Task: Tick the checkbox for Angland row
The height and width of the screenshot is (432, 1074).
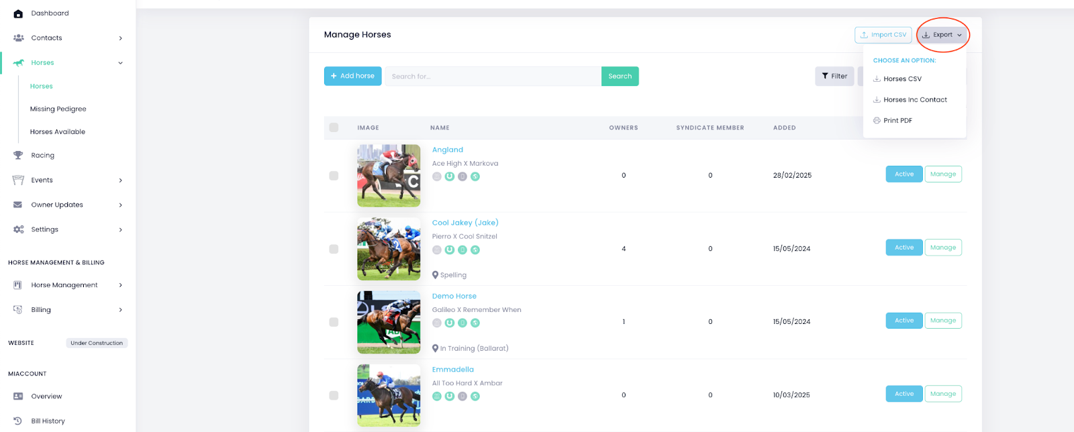Action: (x=334, y=176)
